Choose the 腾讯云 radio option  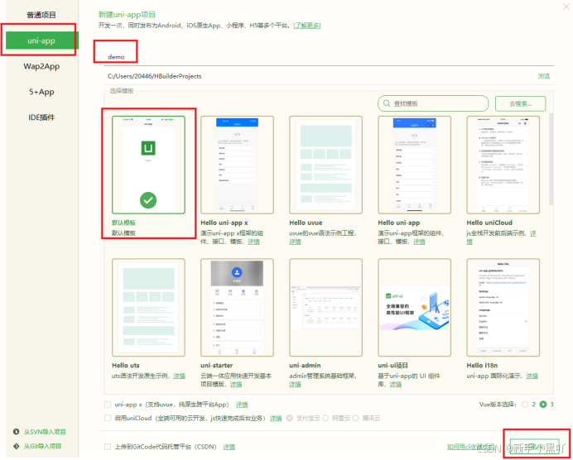tap(355, 418)
